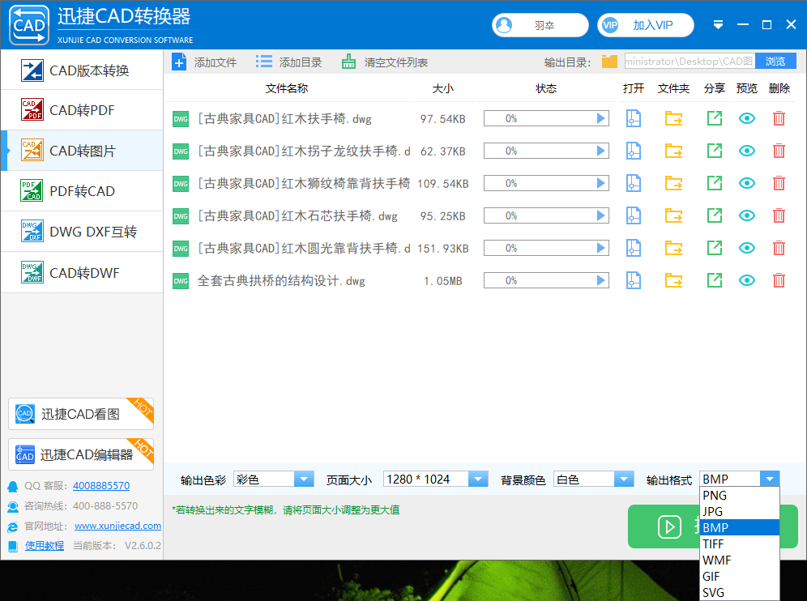This screenshot has width=807, height=601.
Task: Click the output directory folder icon
Action: [x=609, y=62]
